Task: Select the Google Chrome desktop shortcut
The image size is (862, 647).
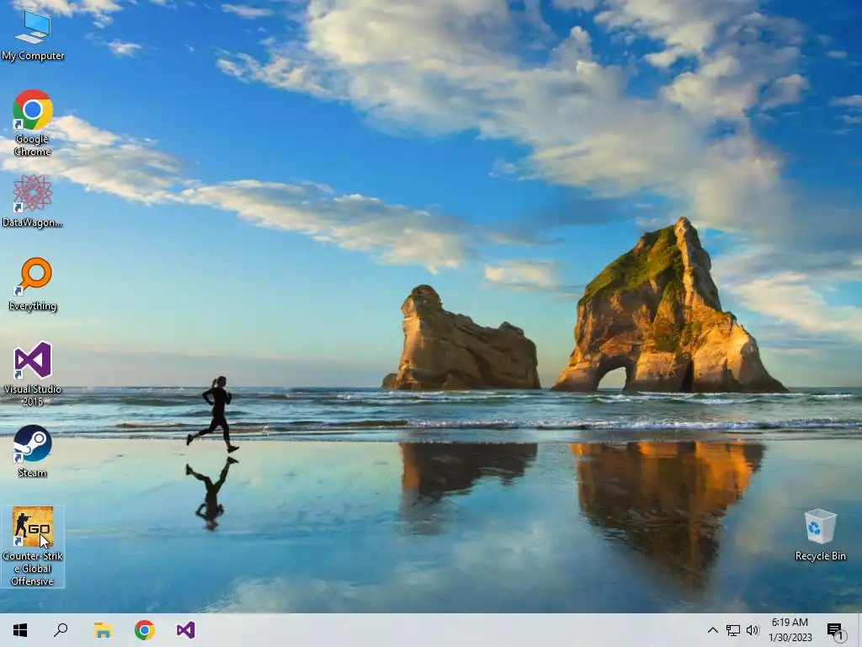Action: coord(33,123)
